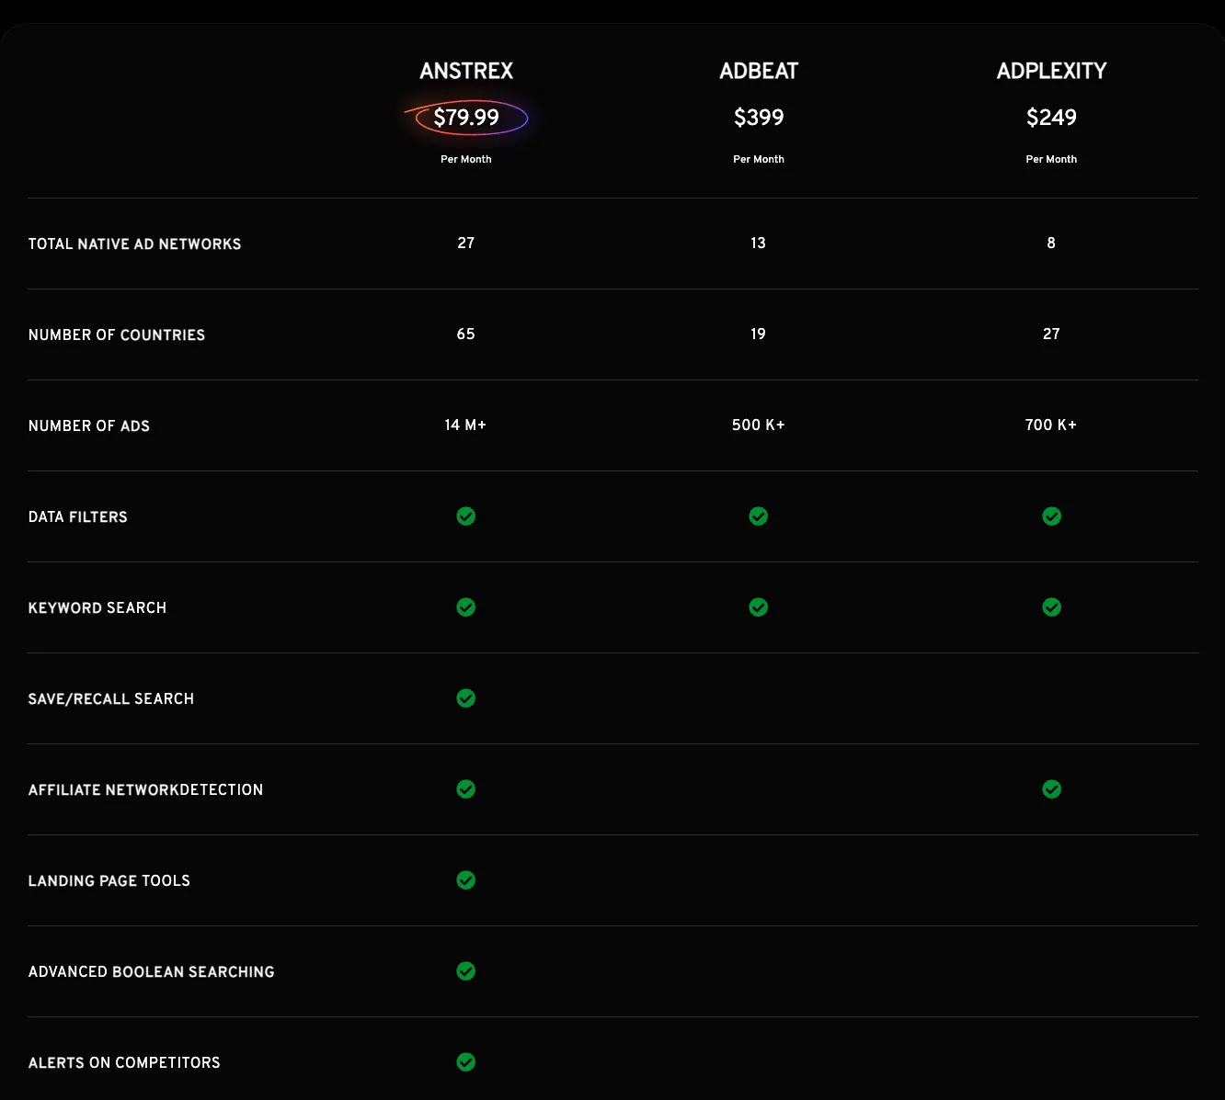Click the $249 Adplexity price
Image resolution: width=1225 pixels, height=1100 pixels.
click(x=1052, y=118)
